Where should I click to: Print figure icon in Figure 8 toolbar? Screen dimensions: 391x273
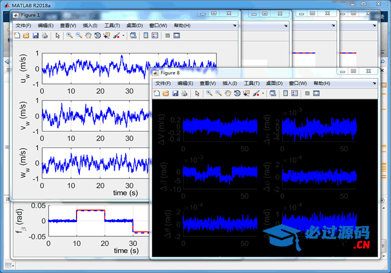point(184,93)
